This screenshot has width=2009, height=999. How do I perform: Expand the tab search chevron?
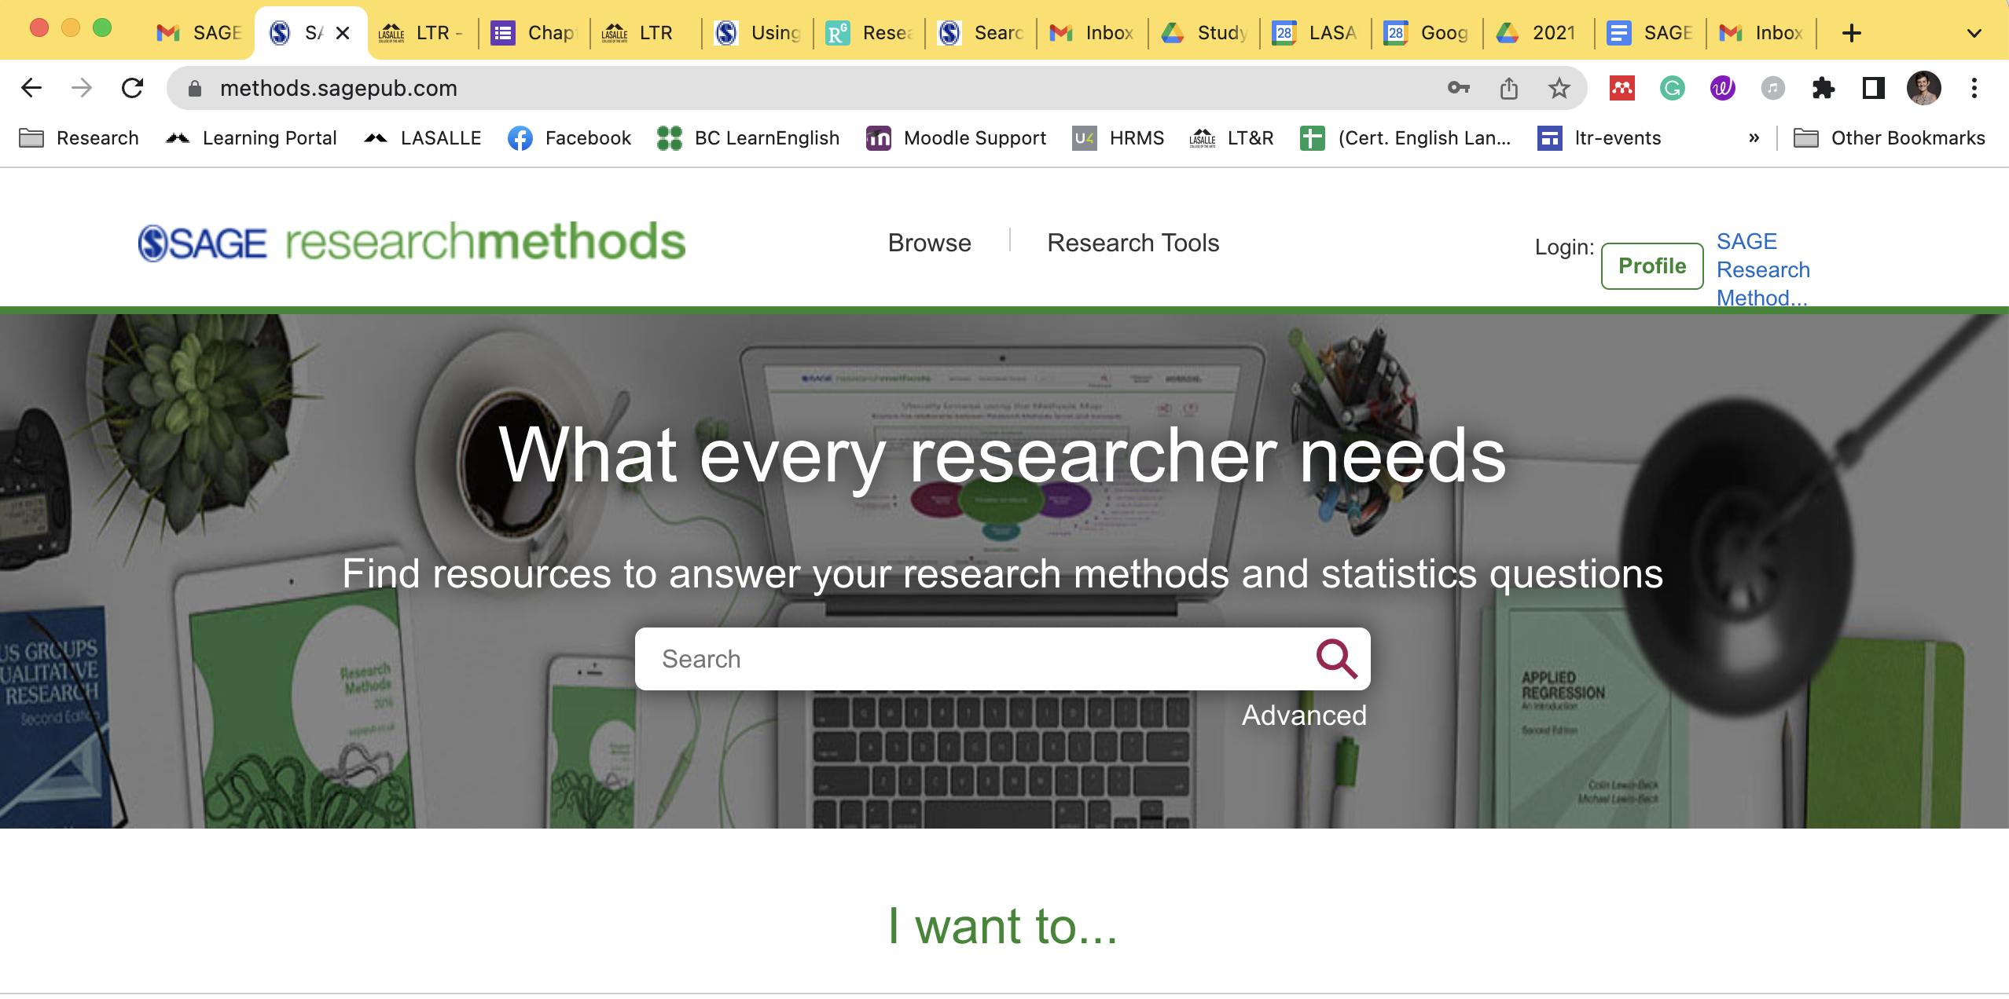(x=1974, y=33)
